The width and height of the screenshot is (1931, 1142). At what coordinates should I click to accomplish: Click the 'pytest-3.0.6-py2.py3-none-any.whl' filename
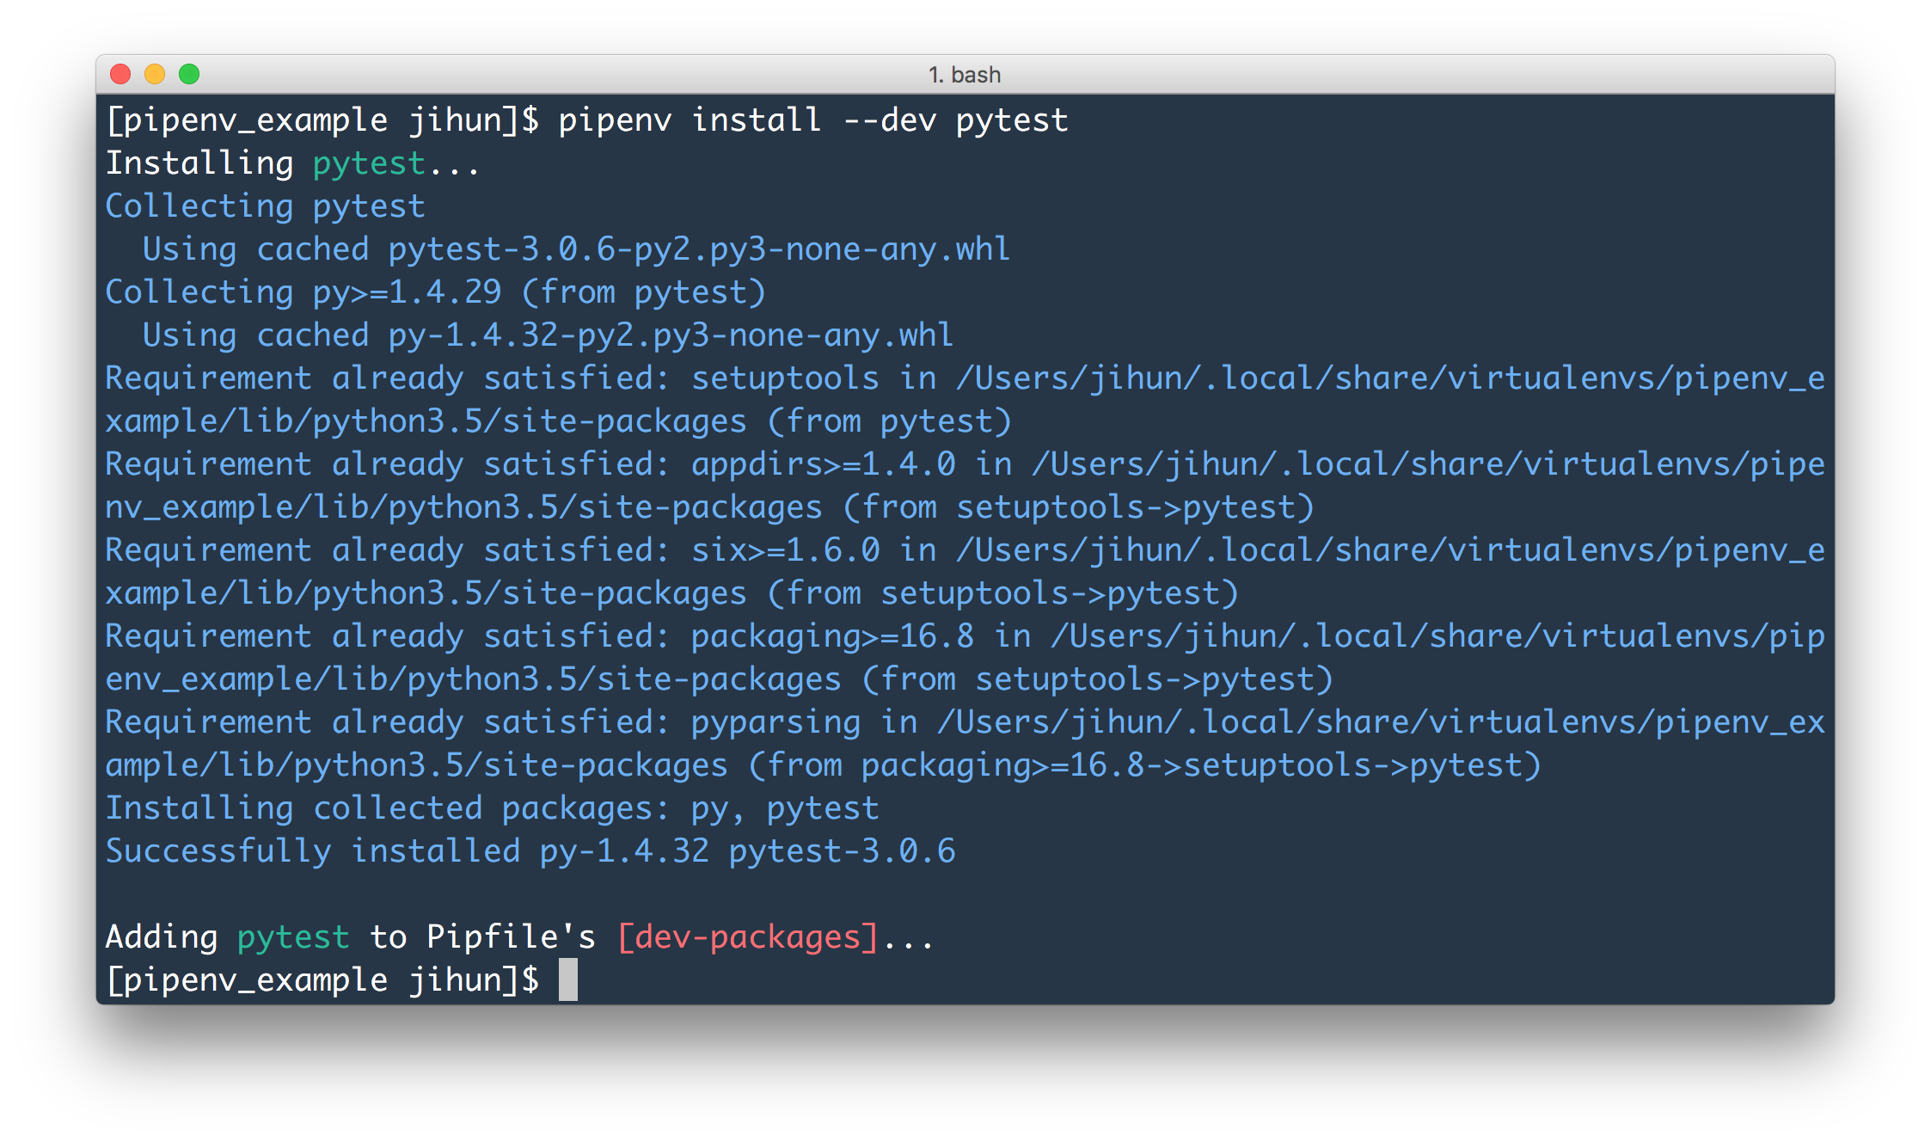[x=697, y=249]
